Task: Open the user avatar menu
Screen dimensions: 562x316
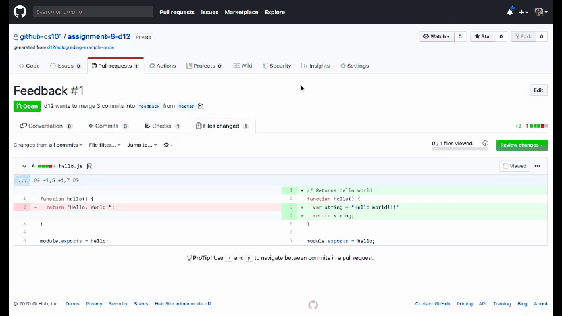Action: (540, 12)
